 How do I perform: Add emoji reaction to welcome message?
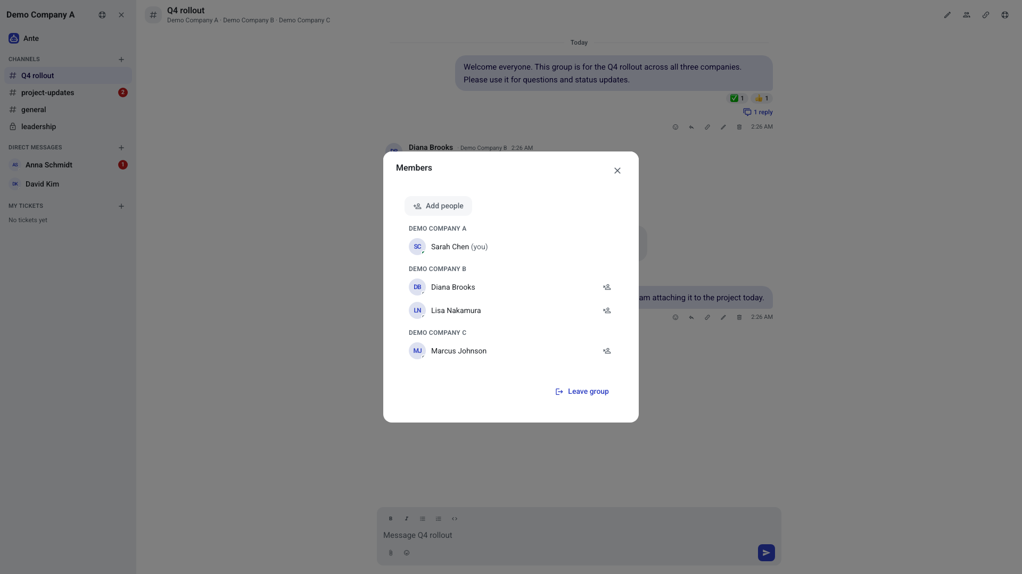click(675, 127)
